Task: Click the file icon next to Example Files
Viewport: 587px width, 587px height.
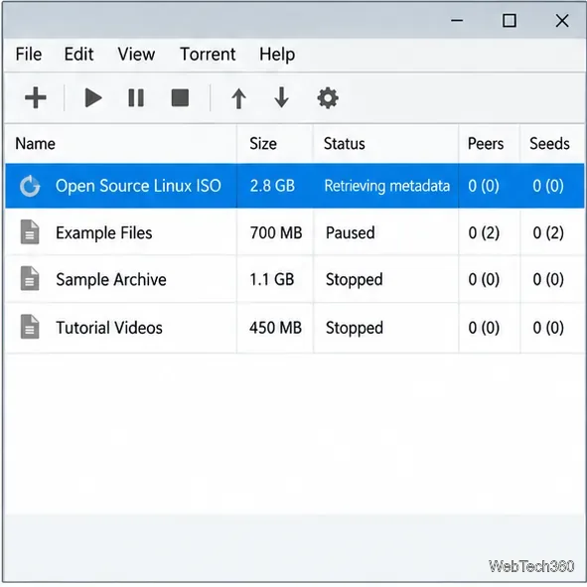Action: point(30,232)
